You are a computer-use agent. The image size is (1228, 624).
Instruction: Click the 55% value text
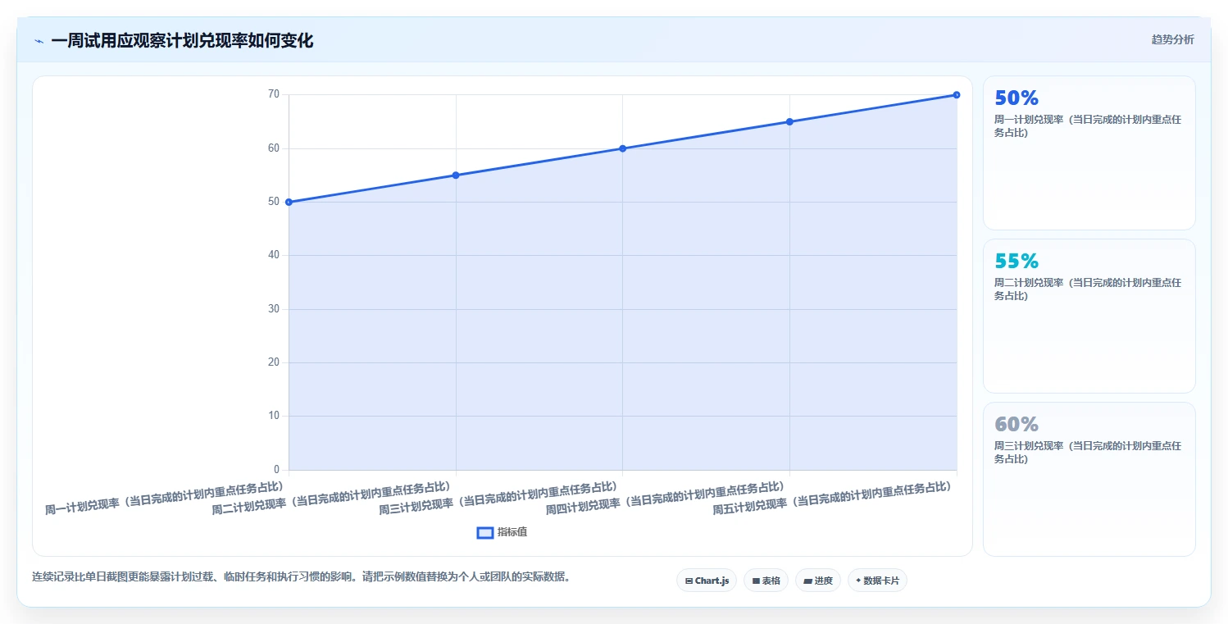coord(1017,261)
